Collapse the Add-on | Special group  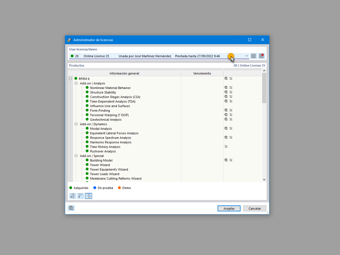pyautogui.click(x=76, y=156)
